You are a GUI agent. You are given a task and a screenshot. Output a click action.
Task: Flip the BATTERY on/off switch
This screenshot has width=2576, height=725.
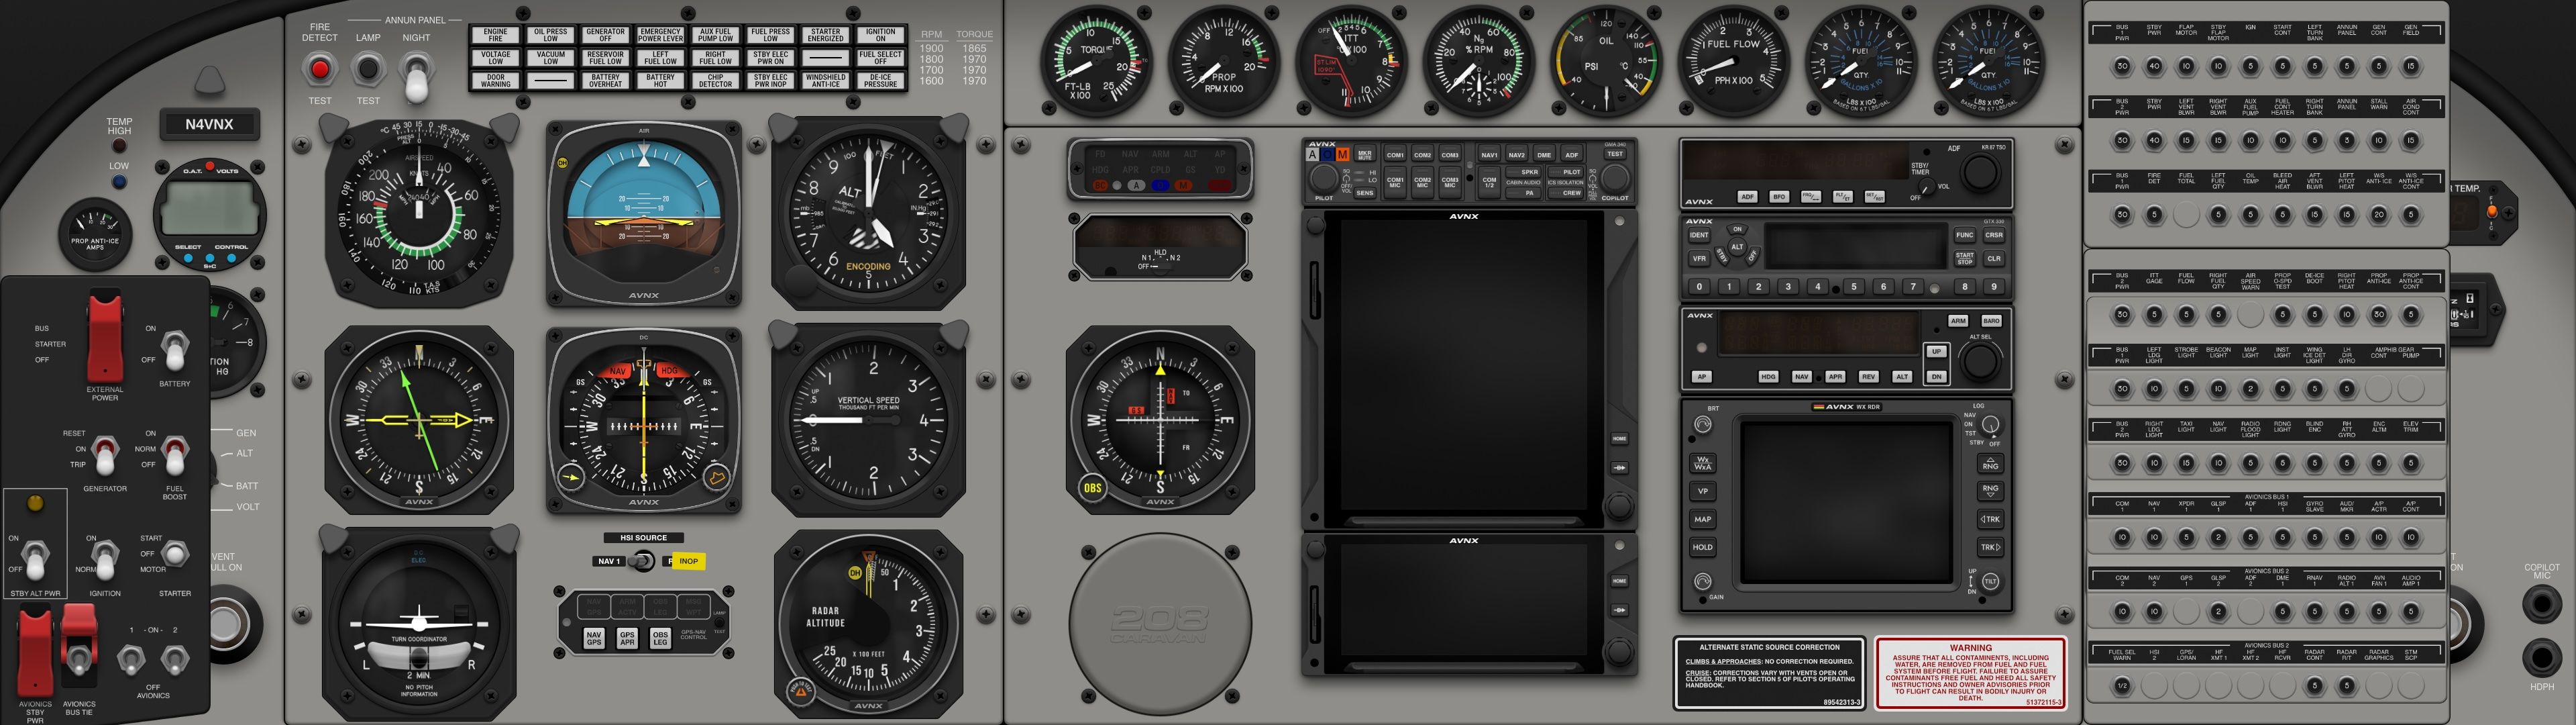point(175,350)
